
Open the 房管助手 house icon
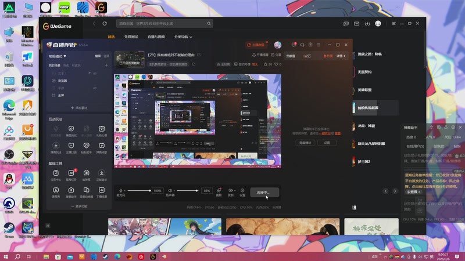[71, 190]
